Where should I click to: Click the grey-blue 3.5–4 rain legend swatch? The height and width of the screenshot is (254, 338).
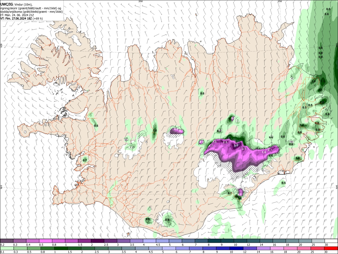(x=128, y=248)
